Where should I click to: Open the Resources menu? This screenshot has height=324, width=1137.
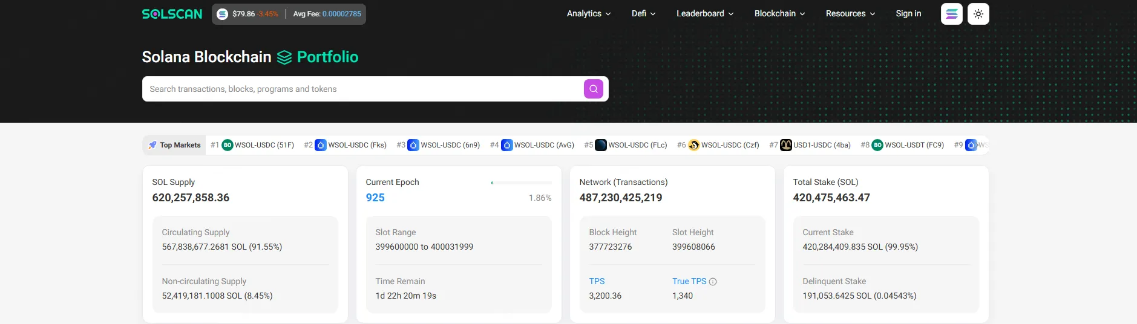click(x=850, y=14)
